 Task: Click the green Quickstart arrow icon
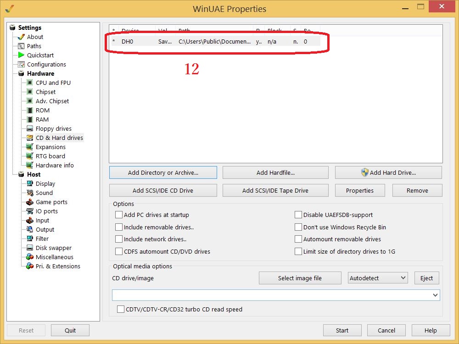click(x=21, y=55)
